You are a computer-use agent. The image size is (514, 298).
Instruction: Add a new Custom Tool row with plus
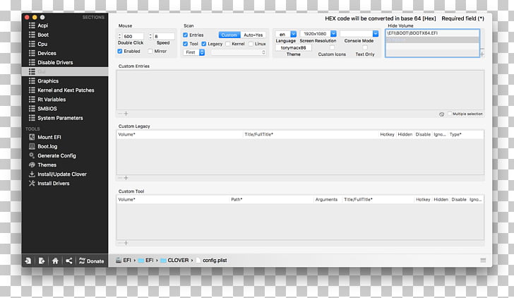[x=126, y=243]
